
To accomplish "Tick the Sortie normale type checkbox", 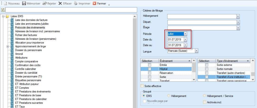I will [x=206, y=69].
